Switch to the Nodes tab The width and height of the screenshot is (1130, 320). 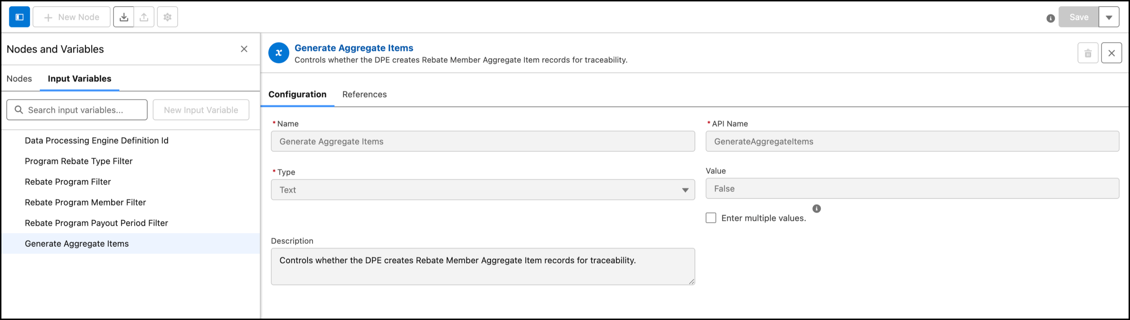(x=19, y=79)
